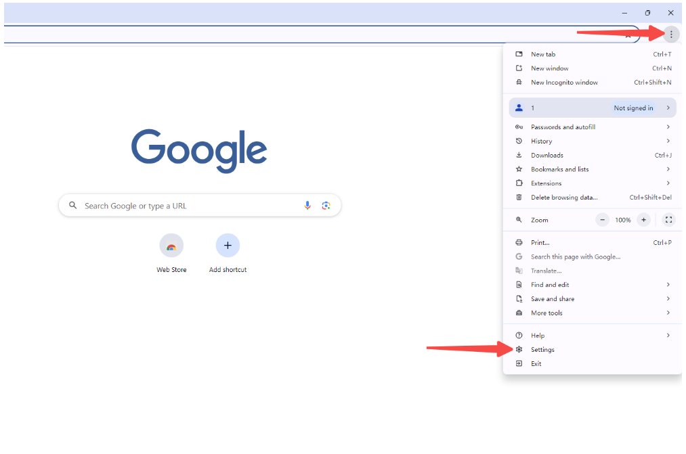Choose Exit to quit Chrome

click(x=593, y=363)
